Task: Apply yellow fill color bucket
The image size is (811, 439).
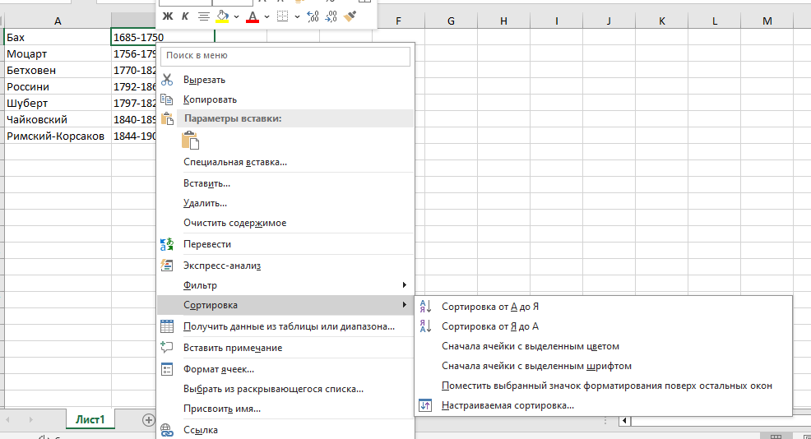Action: (x=222, y=16)
